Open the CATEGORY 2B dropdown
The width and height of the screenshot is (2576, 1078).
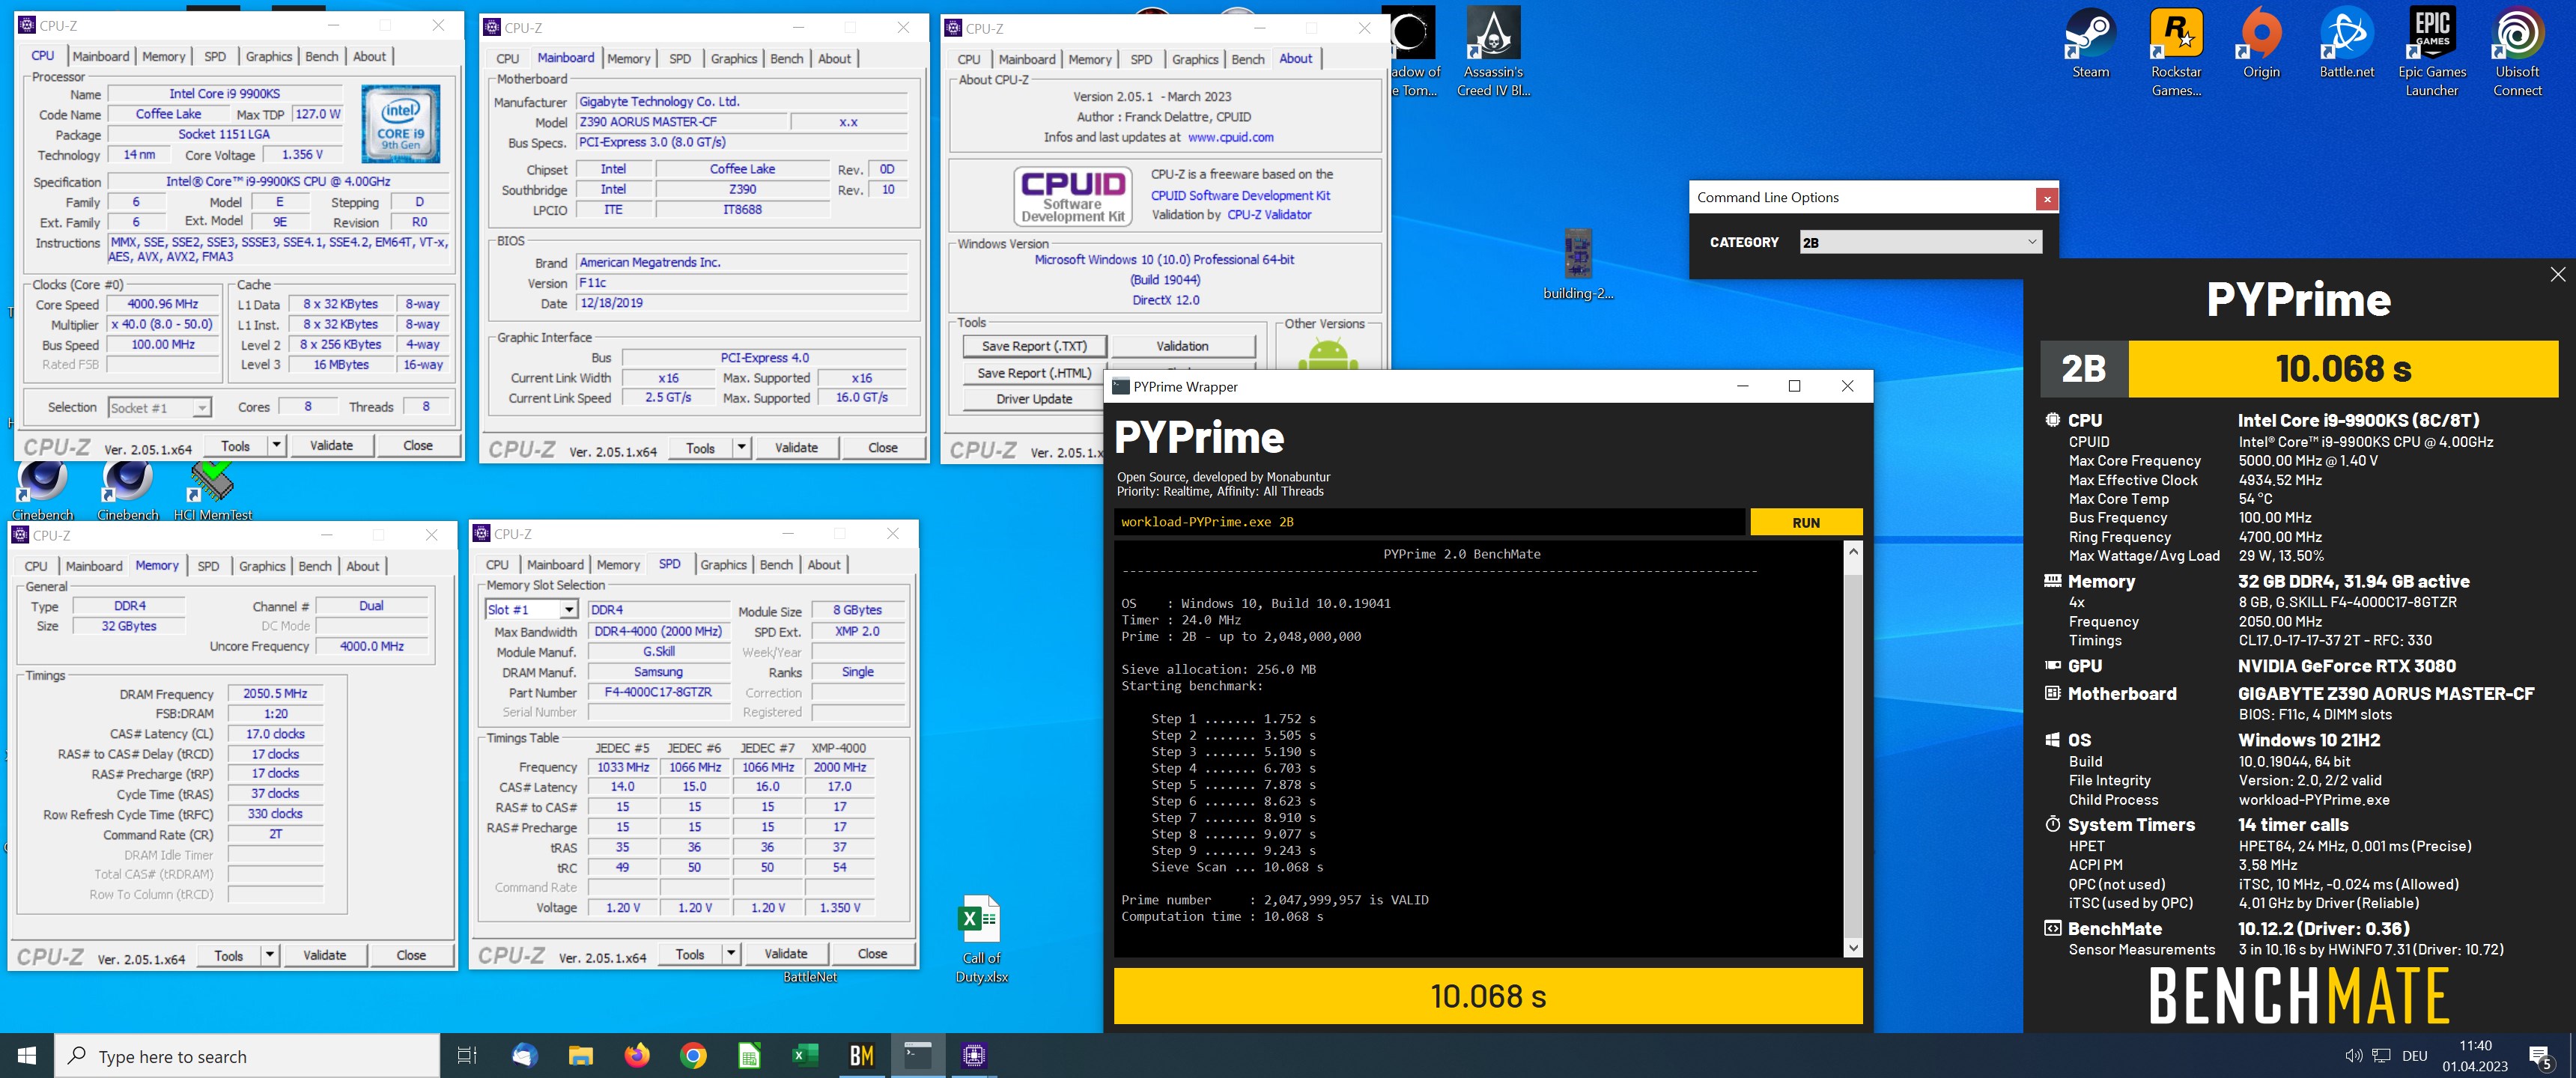tap(1920, 242)
